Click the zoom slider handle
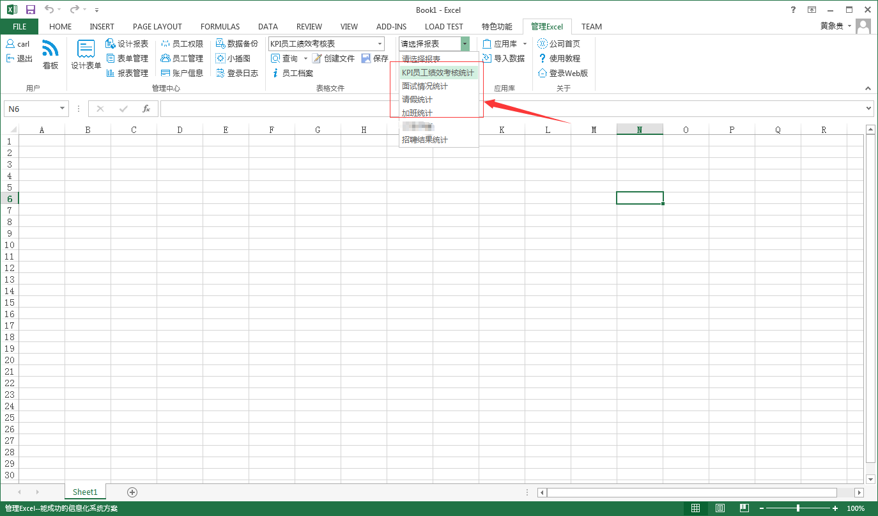 tap(797, 508)
